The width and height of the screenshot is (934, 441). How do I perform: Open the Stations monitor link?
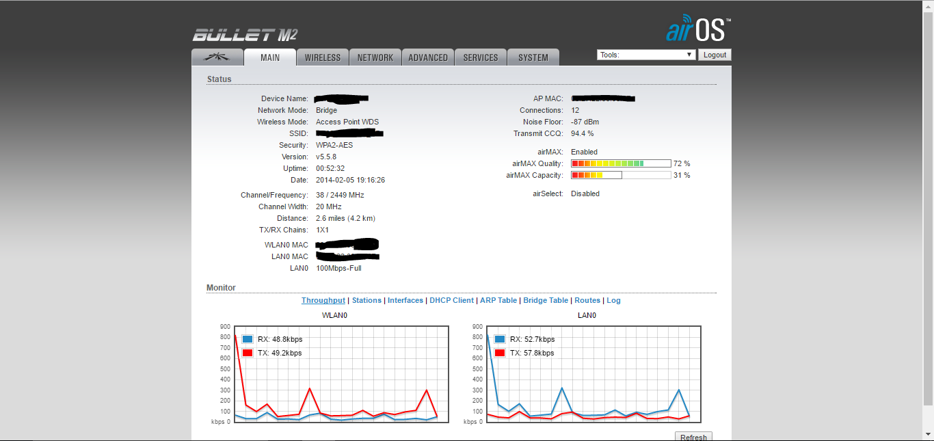[366, 300]
